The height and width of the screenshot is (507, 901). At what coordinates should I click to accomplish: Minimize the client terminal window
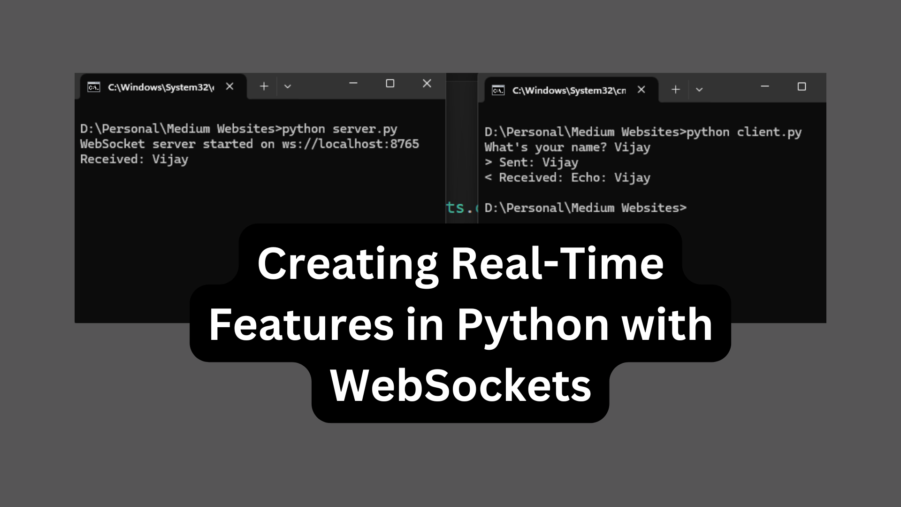[765, 87]
